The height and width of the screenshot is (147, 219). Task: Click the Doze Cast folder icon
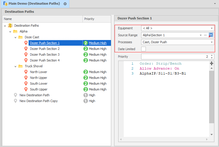[21, 37]
